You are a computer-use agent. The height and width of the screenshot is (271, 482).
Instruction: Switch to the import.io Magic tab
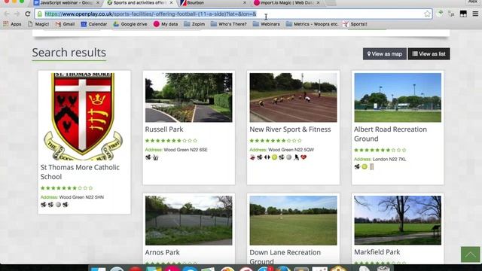(x=286, y=3)
